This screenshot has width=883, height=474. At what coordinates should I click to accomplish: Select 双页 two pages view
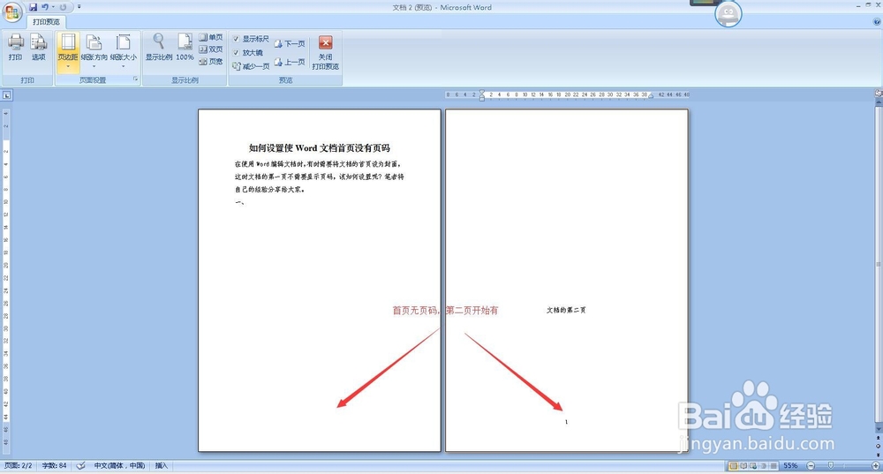tap(211, 49)
